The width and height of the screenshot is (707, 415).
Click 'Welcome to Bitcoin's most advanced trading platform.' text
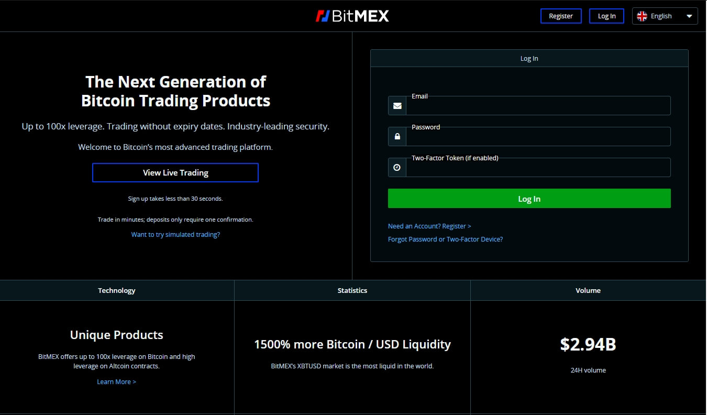[175, 147]
